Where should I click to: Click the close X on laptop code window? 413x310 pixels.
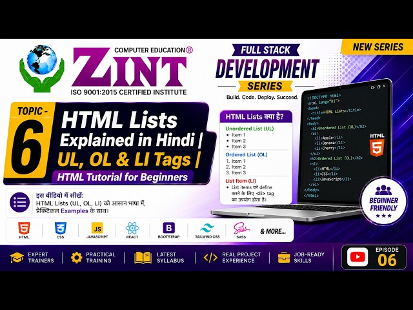click(385, 86)
